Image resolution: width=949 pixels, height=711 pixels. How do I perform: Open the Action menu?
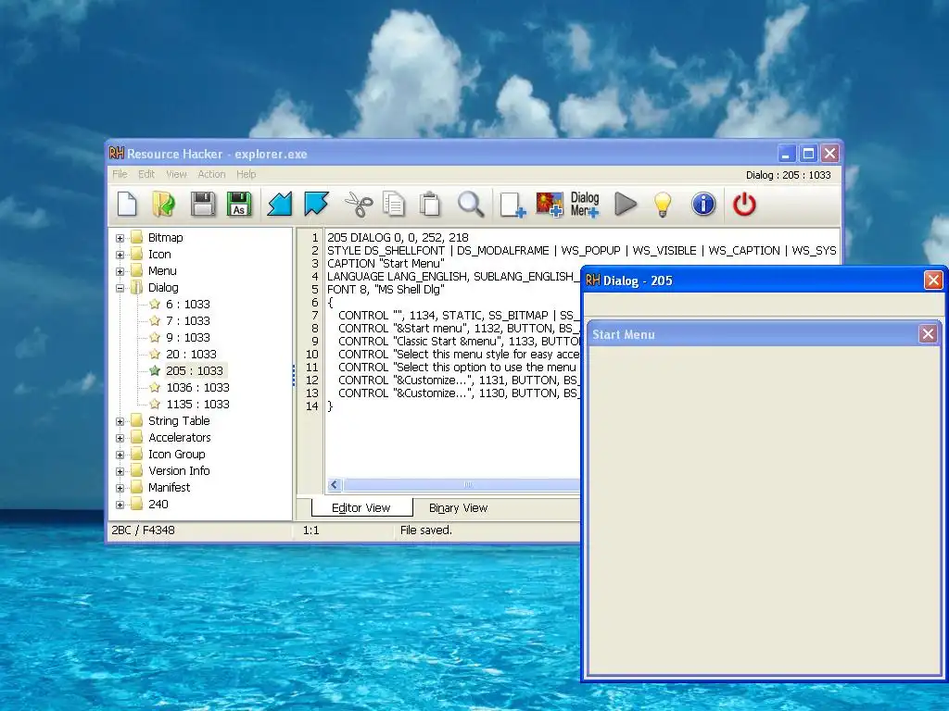point(212,174)
